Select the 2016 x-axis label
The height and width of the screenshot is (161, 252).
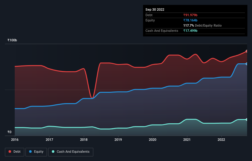pyautogui.click(x=15, y=140)
